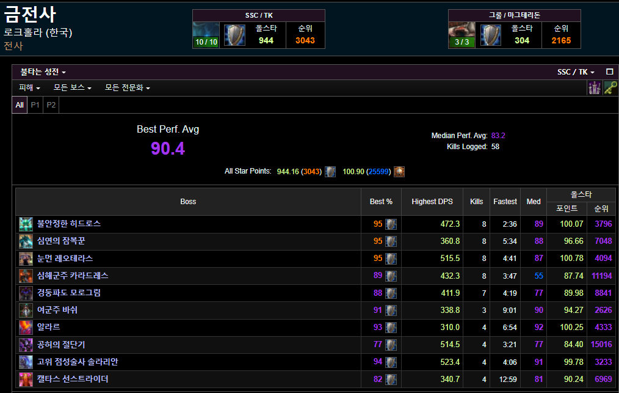Open the 알라르 boss link
This screenshot has width=619, height=393.
[x=49, y=328]
